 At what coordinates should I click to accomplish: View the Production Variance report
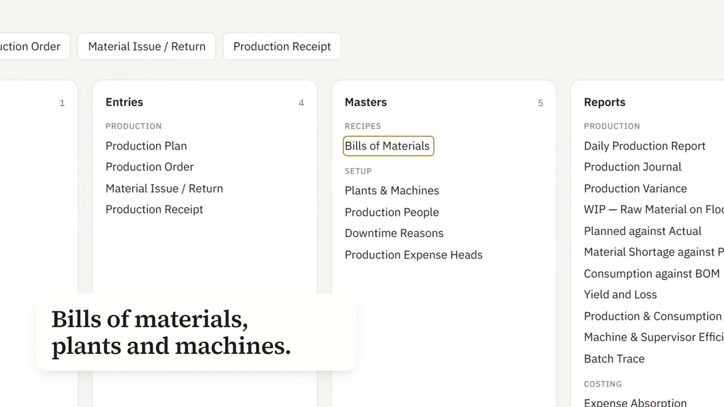[x=635, y=188]
